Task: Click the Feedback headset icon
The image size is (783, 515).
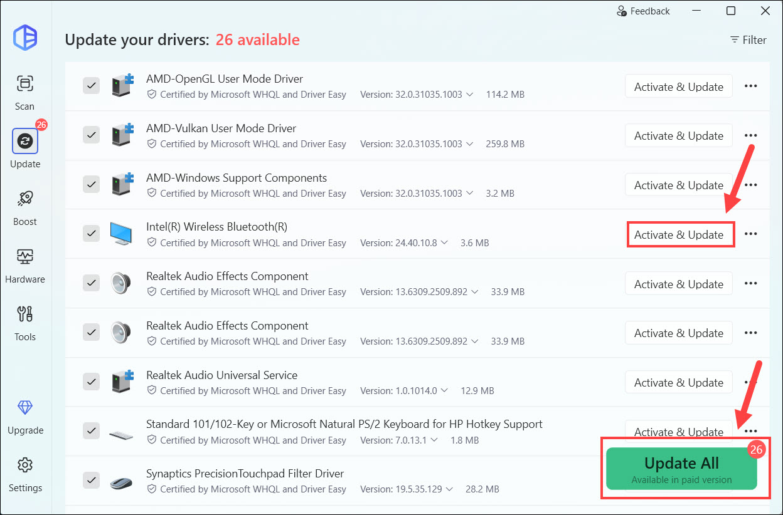Action: [622, 11]
